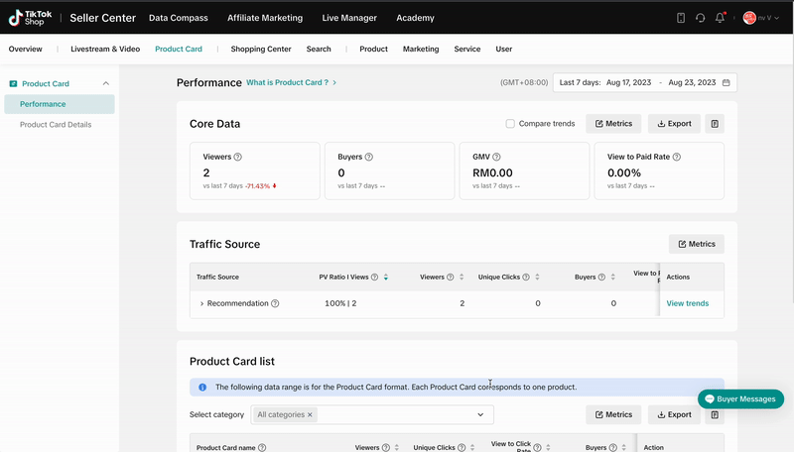This screenshot has height=452, width=794.
Task: Open Affiliate Marketing in top menu
Action: pyautogui.click(x=264, y=18)
